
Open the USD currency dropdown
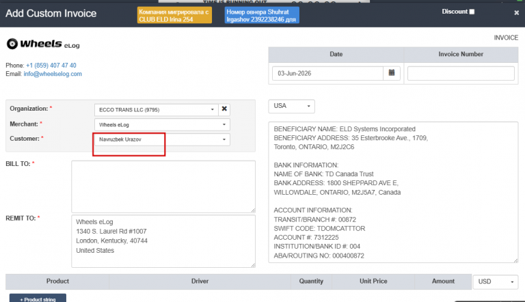(496, 282)
